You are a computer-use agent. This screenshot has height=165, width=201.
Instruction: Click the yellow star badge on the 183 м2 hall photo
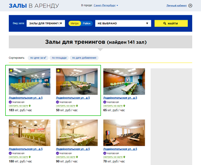11,71
